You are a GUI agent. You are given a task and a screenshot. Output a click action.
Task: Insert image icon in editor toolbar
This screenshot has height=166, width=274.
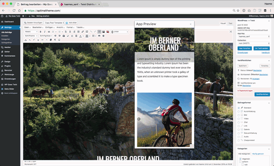(x=104, y=32)
